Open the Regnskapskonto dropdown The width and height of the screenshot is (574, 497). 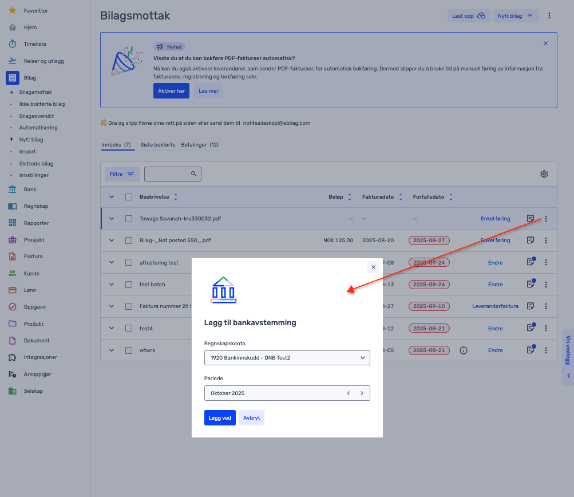[x=287, y=358]
